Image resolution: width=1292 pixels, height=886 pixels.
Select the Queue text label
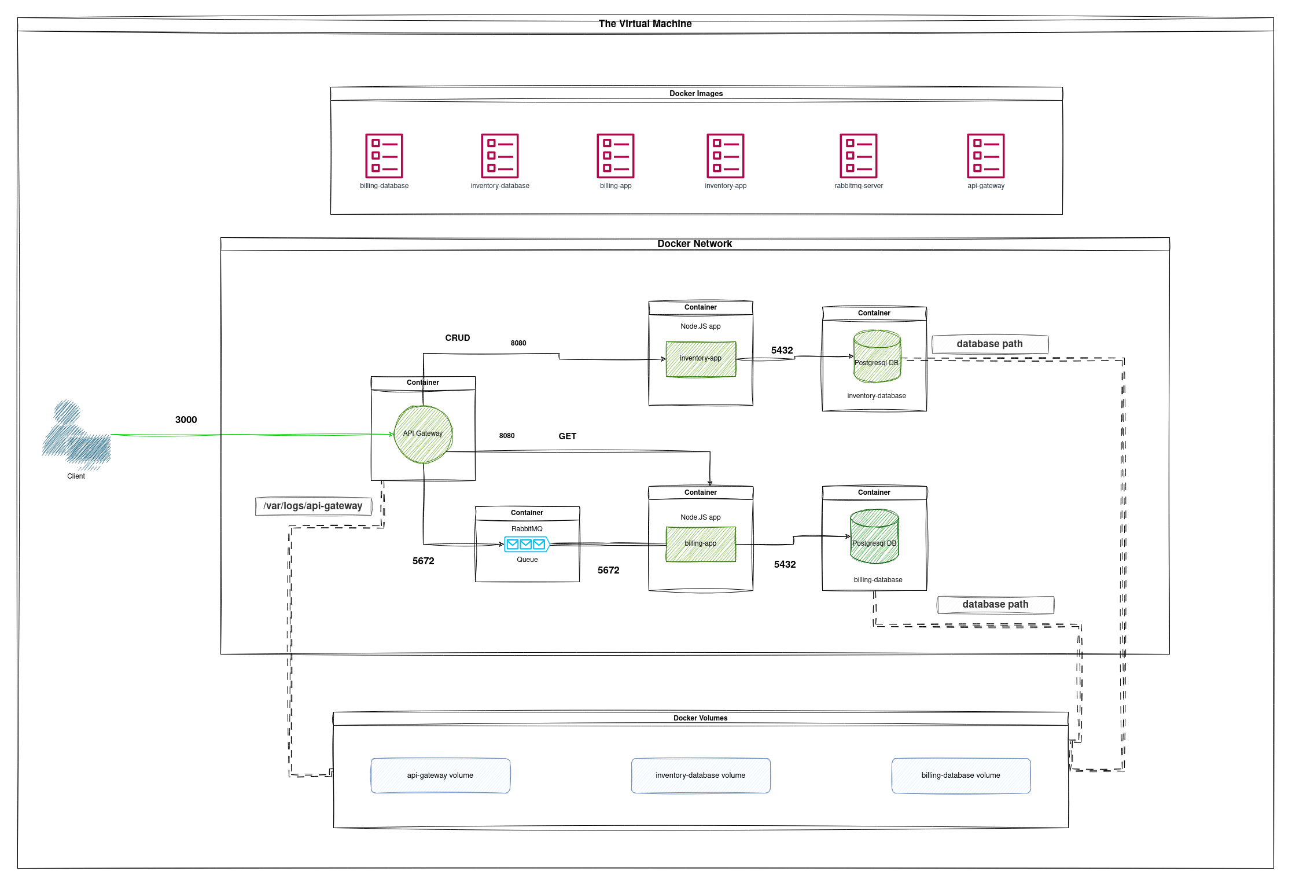(x=527, y=560)
